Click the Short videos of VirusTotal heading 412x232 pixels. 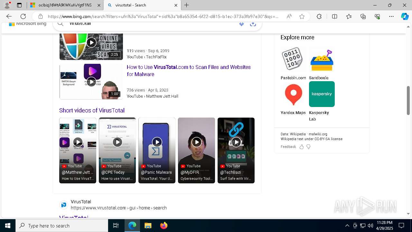pos(92,110)
